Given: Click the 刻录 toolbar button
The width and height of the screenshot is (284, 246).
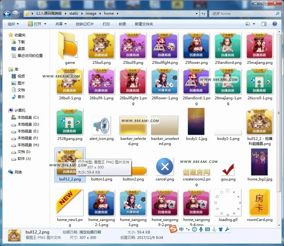Looking at the screenshot, I should 122,24.
